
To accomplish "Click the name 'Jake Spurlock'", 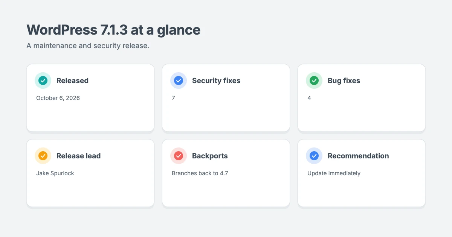I will pos(55,173).
